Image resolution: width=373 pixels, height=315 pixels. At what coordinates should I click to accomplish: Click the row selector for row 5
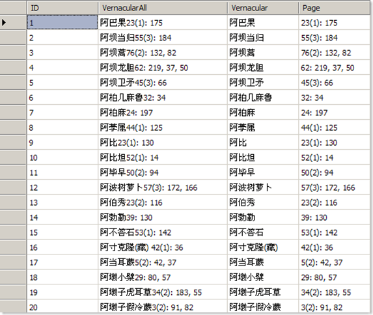pos(13,83)
